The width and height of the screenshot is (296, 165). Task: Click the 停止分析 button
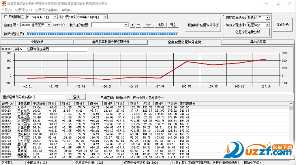283,24
